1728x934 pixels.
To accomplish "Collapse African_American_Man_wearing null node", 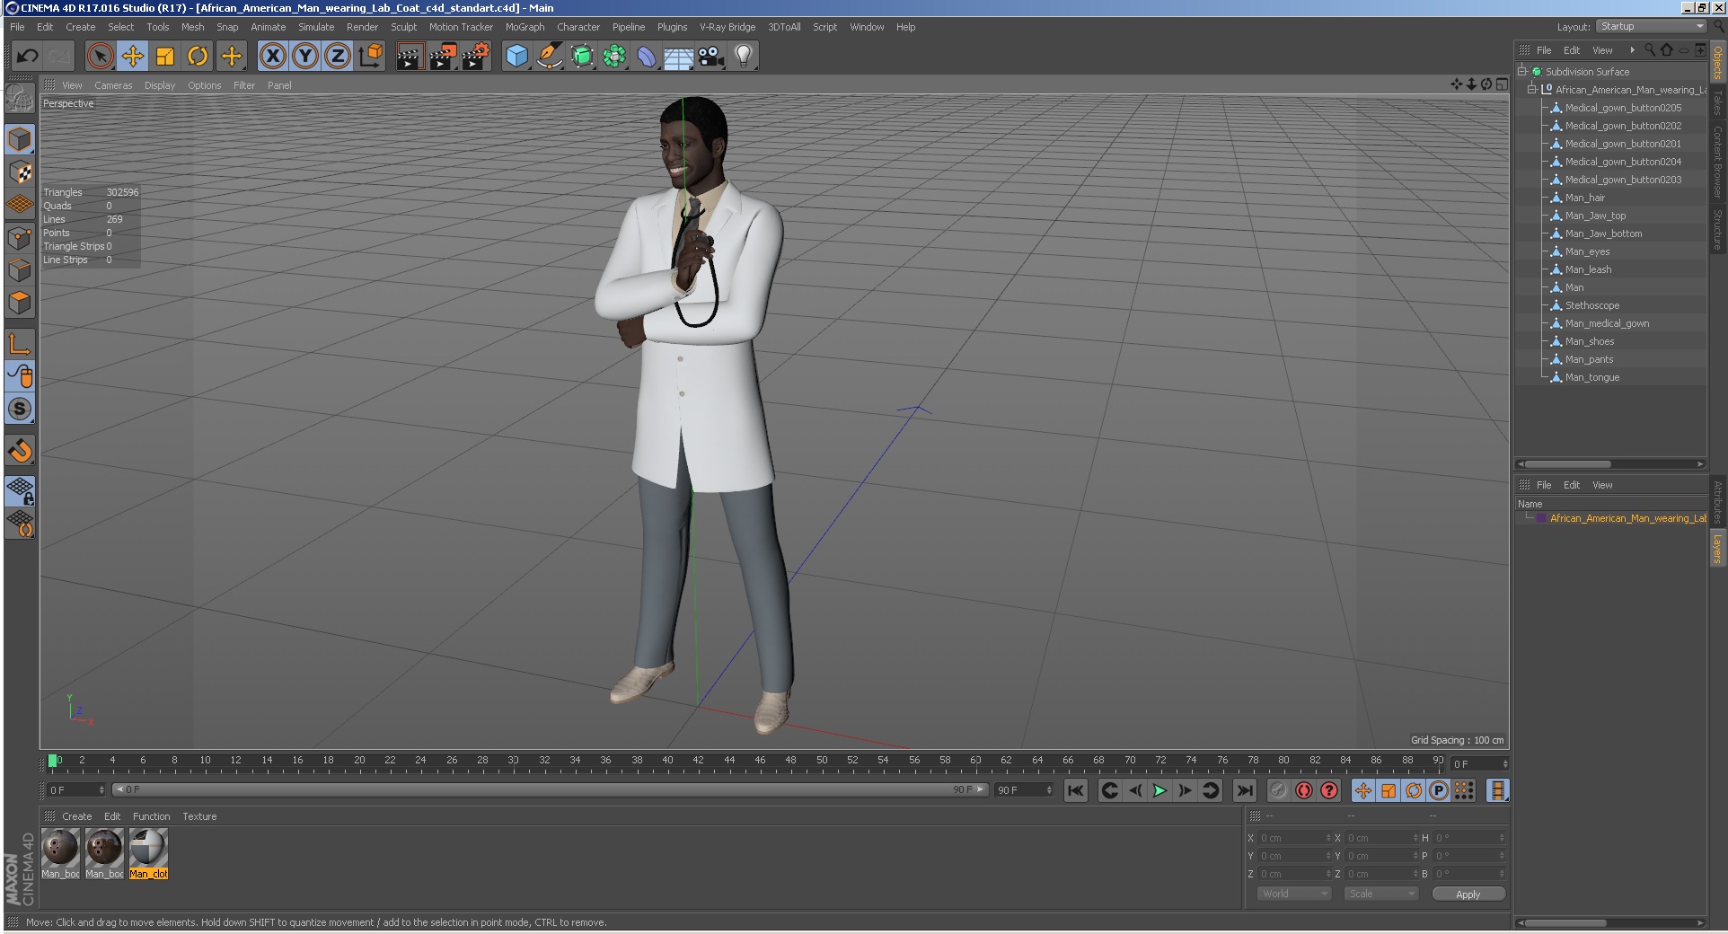I will (x=1532, y=89).
